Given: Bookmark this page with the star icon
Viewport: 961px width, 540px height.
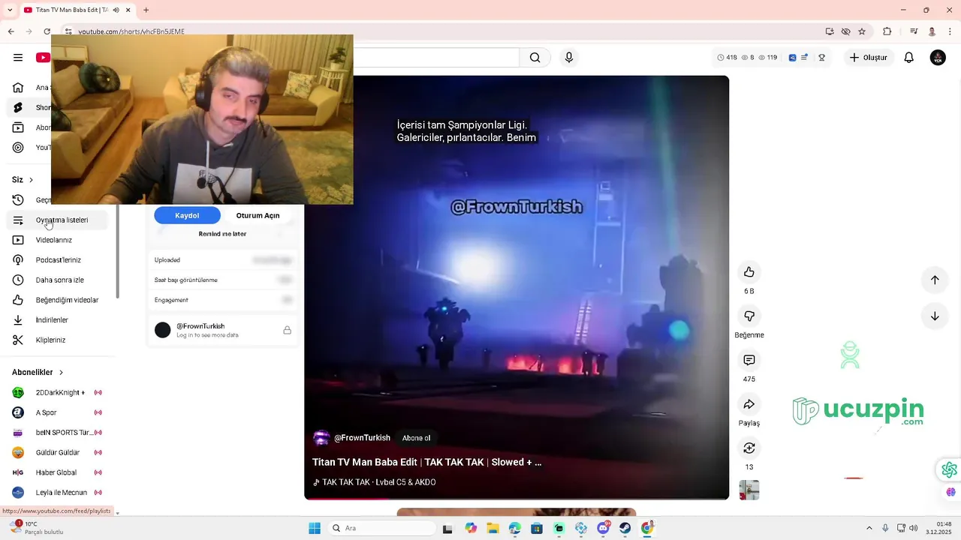Looking at the screenshot, I should tap(862, 31).
